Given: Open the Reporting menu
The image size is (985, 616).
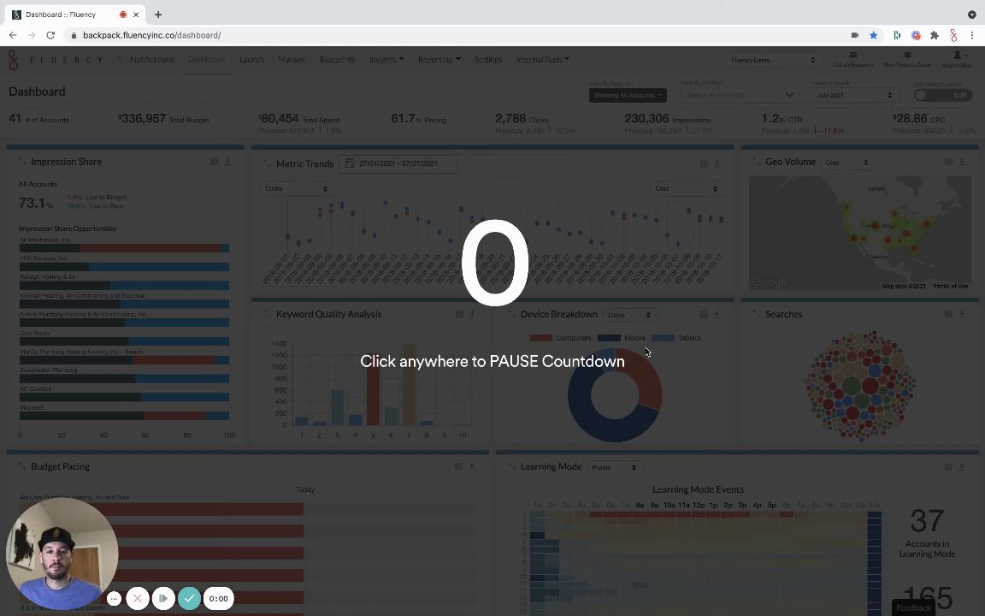Looking at the screenshot, I should (x=439, y=60).
